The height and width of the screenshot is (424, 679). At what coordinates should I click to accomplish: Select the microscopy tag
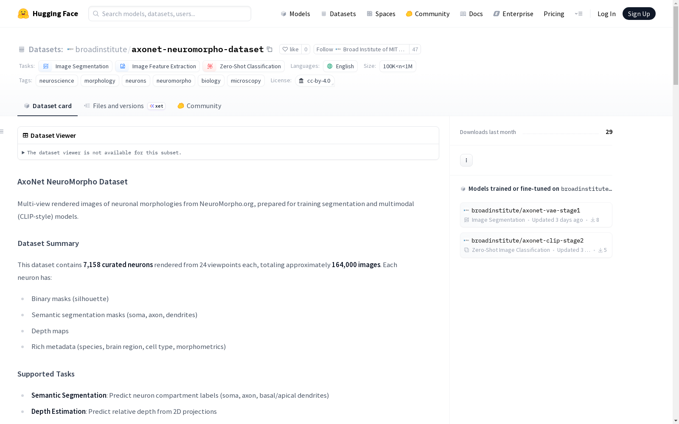(x=246, y=81)
